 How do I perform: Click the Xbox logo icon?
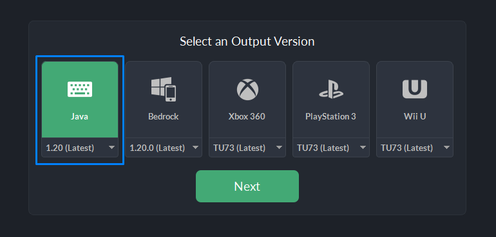[247, 89]
